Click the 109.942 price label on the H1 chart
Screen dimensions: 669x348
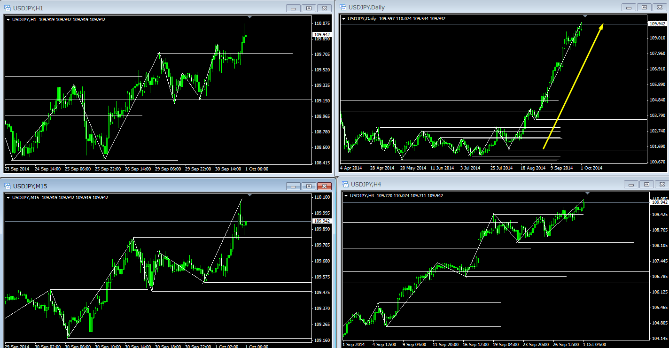[x=322, y=35]
